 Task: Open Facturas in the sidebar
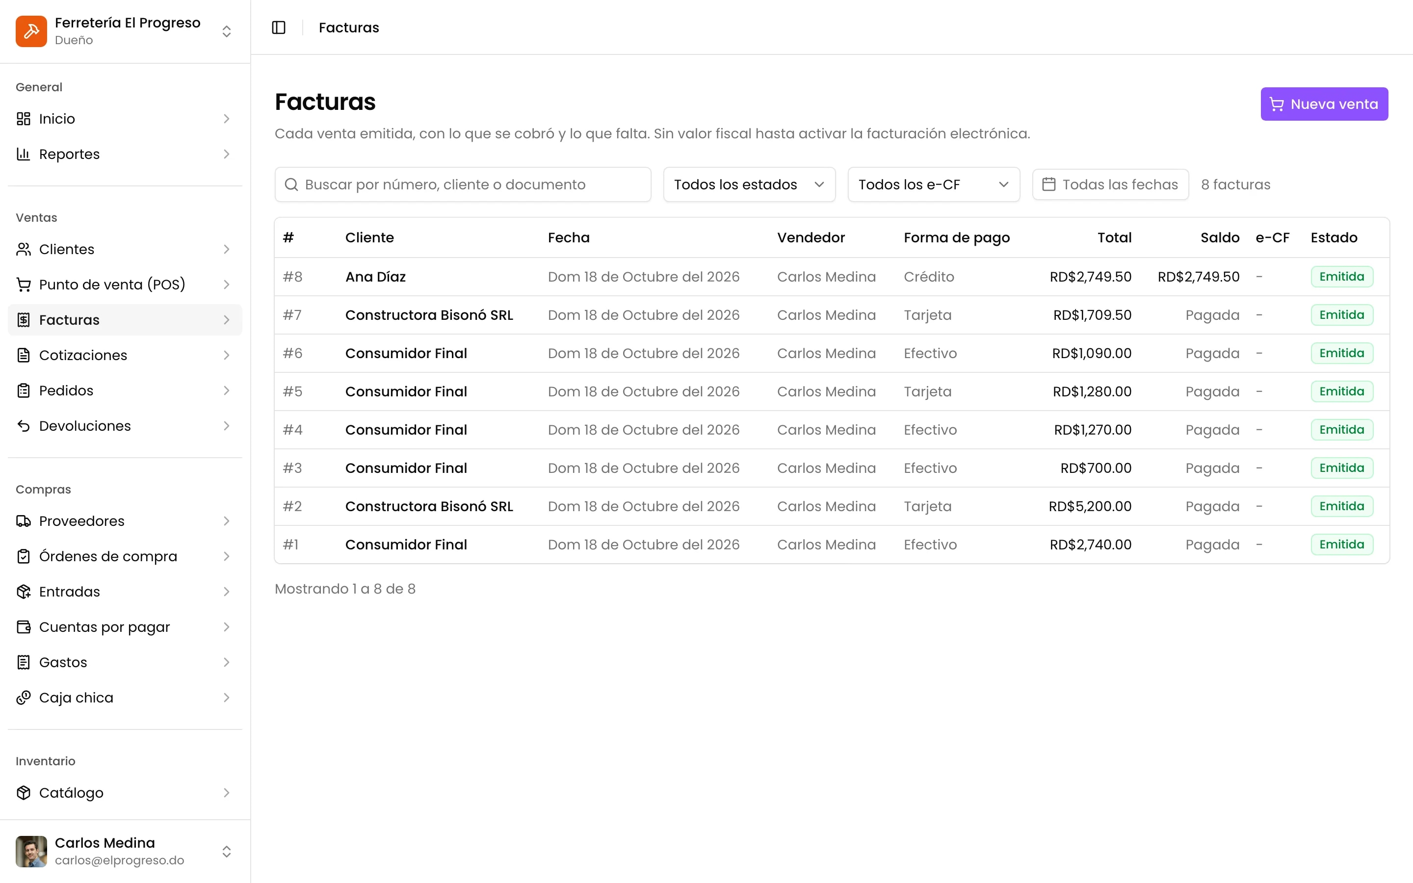(x=125, y=320)
